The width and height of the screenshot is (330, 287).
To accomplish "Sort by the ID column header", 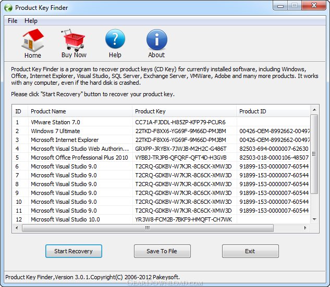I will coord(20,111).
